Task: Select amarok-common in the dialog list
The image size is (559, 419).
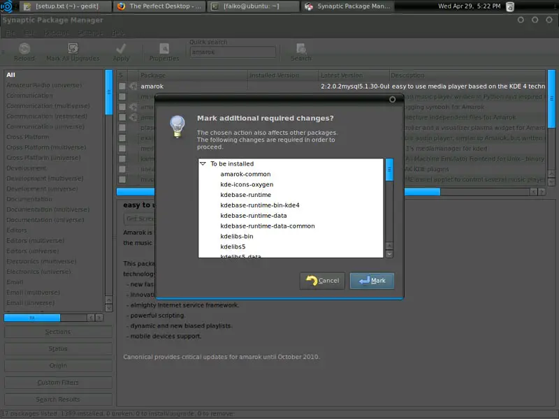Action: pos(245,174)
